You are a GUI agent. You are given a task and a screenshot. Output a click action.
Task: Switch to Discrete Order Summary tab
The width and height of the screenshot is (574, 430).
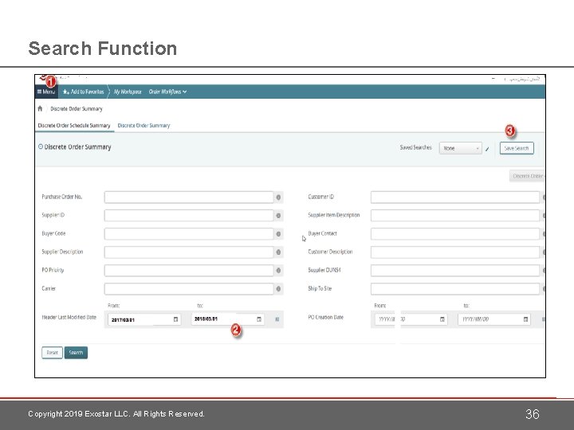(x=143, y=126)
